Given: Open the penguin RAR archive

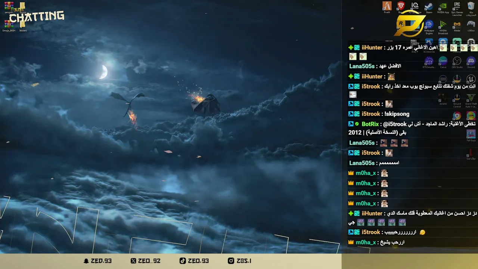Looking at the screenshot, I should pos(9,7).
